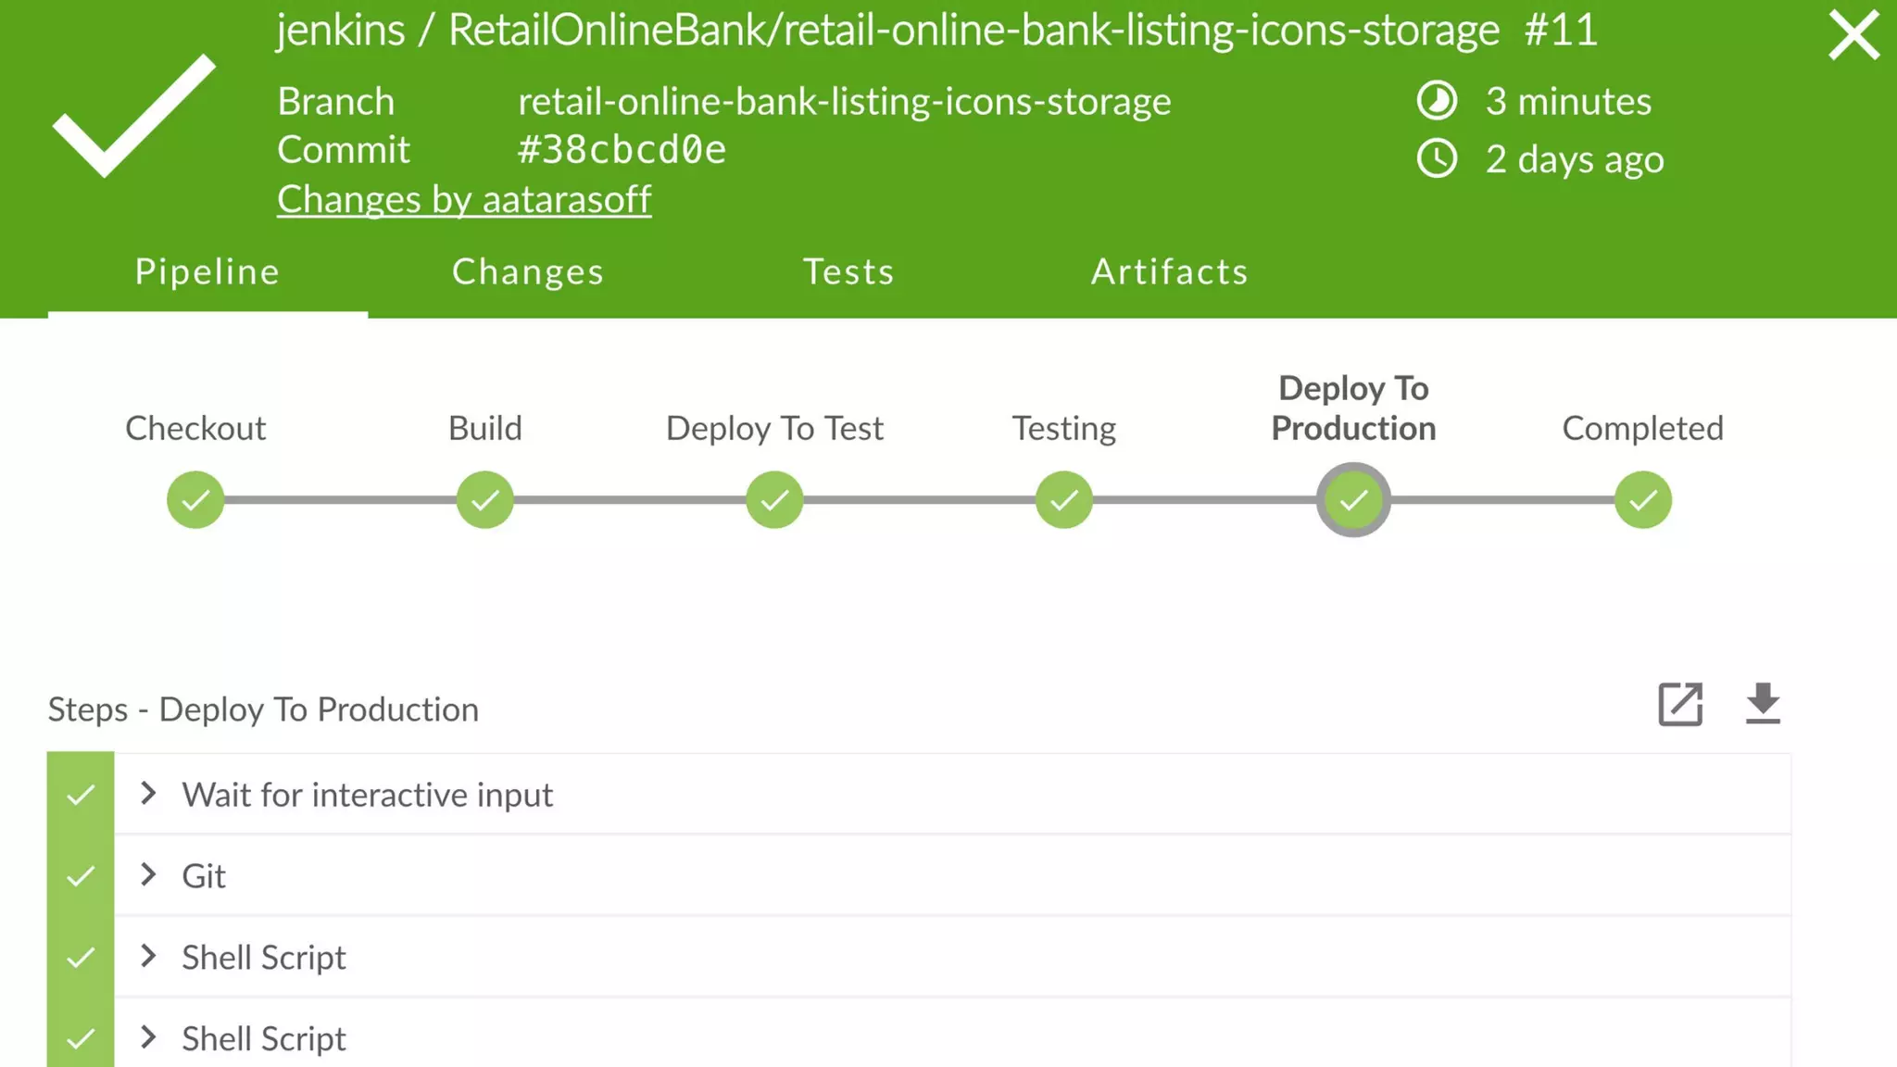Click the Checkout stage node
This screenshot has width=1897, height=1067.
pyautogui.click(x=195, y=500)
